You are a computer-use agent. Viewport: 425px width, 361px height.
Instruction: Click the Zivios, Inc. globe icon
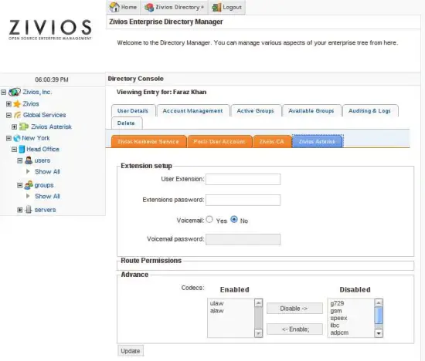tap(15, 92)
